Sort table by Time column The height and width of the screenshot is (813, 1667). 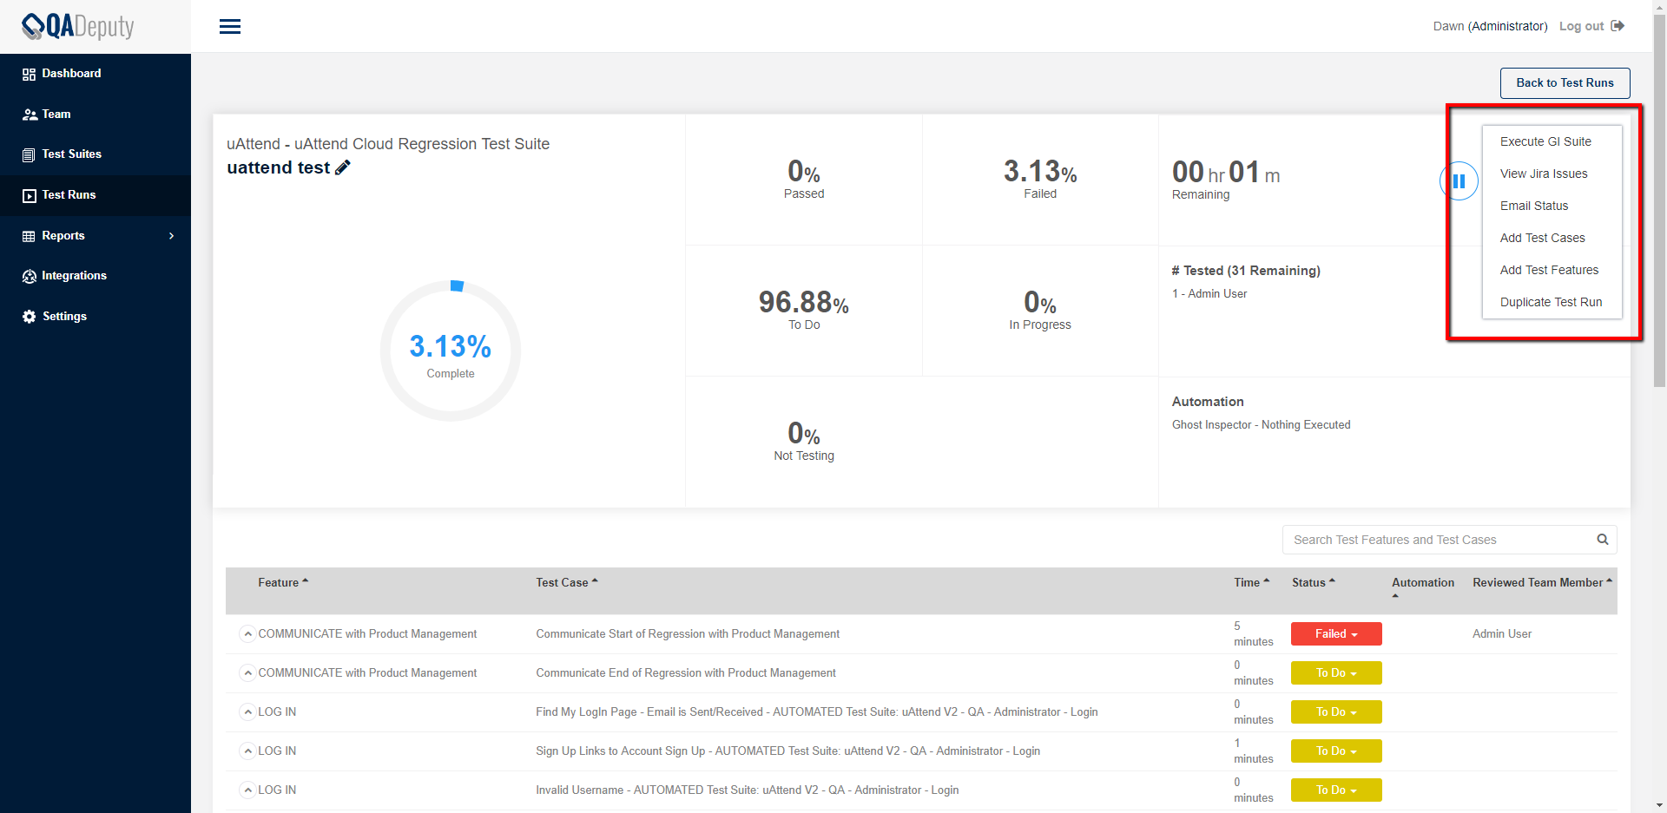[1252, 583]
